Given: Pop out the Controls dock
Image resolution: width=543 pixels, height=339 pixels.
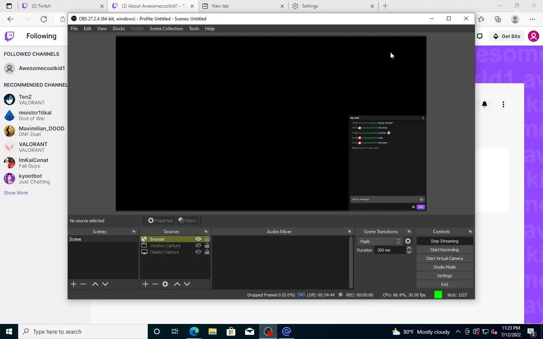Looking at the screenshot, I should (x=470, y=232).
